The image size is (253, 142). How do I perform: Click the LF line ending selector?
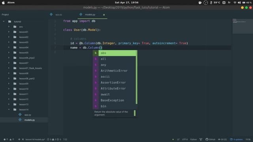click(178, 139)
